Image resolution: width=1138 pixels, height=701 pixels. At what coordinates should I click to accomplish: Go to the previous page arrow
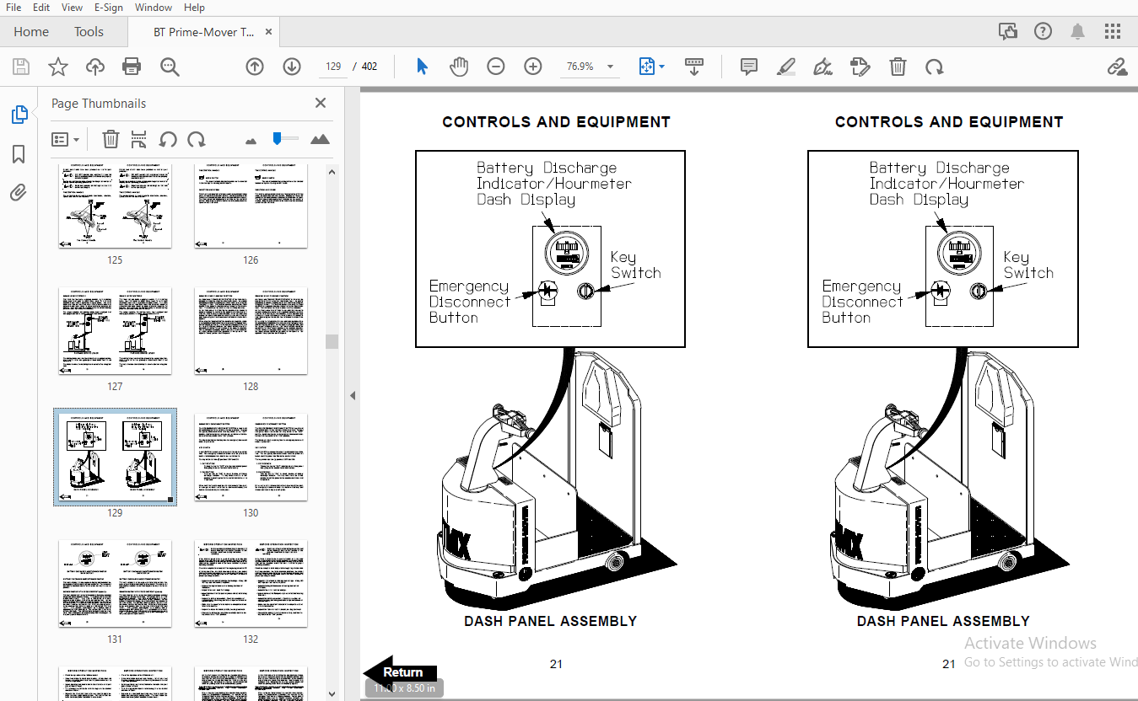(x=255, y=67)
